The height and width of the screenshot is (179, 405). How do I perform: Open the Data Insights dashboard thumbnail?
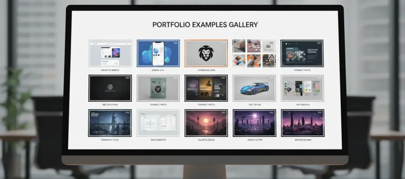(158, 123)
